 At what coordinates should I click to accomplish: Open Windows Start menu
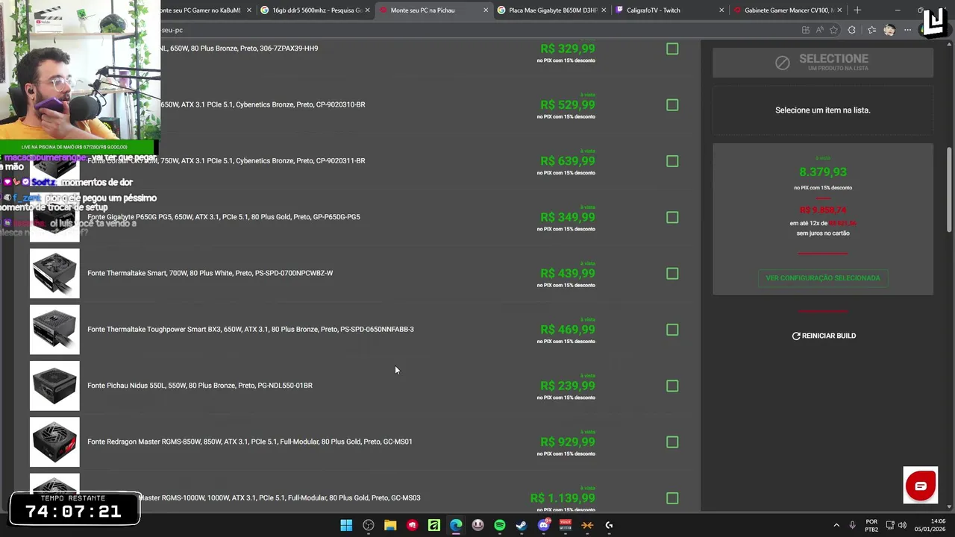(346, 525)
